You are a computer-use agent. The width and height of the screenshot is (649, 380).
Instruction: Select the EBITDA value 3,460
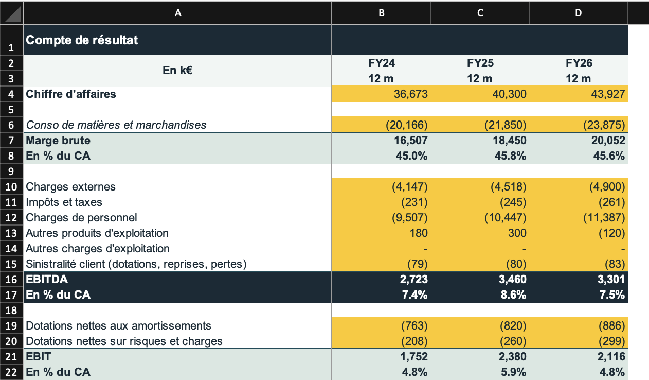click(480, 280)
